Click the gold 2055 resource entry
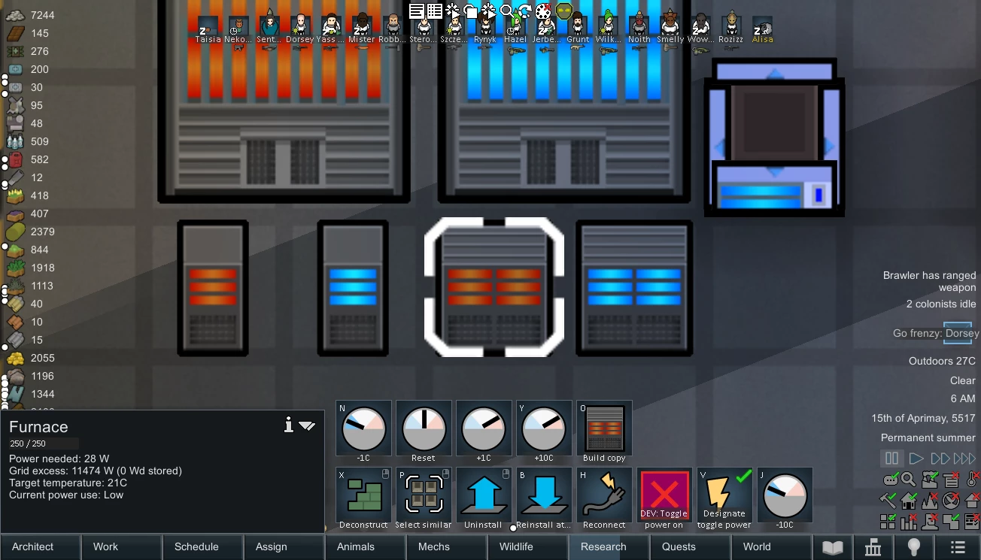The width and height of the screenshot is (981, 560). [30, 358]
